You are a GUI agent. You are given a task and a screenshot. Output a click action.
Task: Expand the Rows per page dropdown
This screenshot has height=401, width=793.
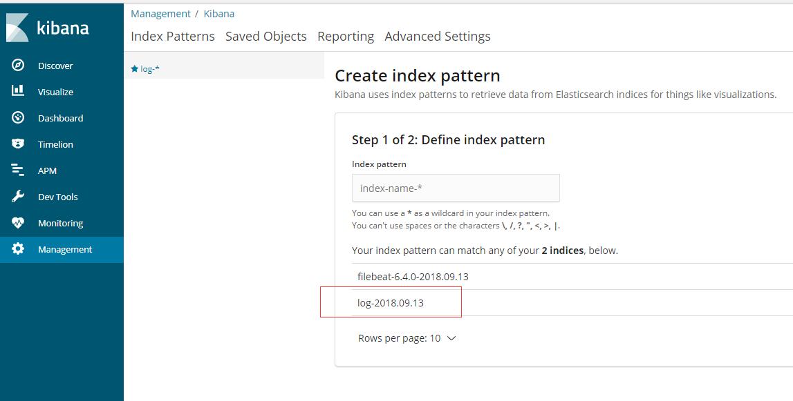pos(407,338)
